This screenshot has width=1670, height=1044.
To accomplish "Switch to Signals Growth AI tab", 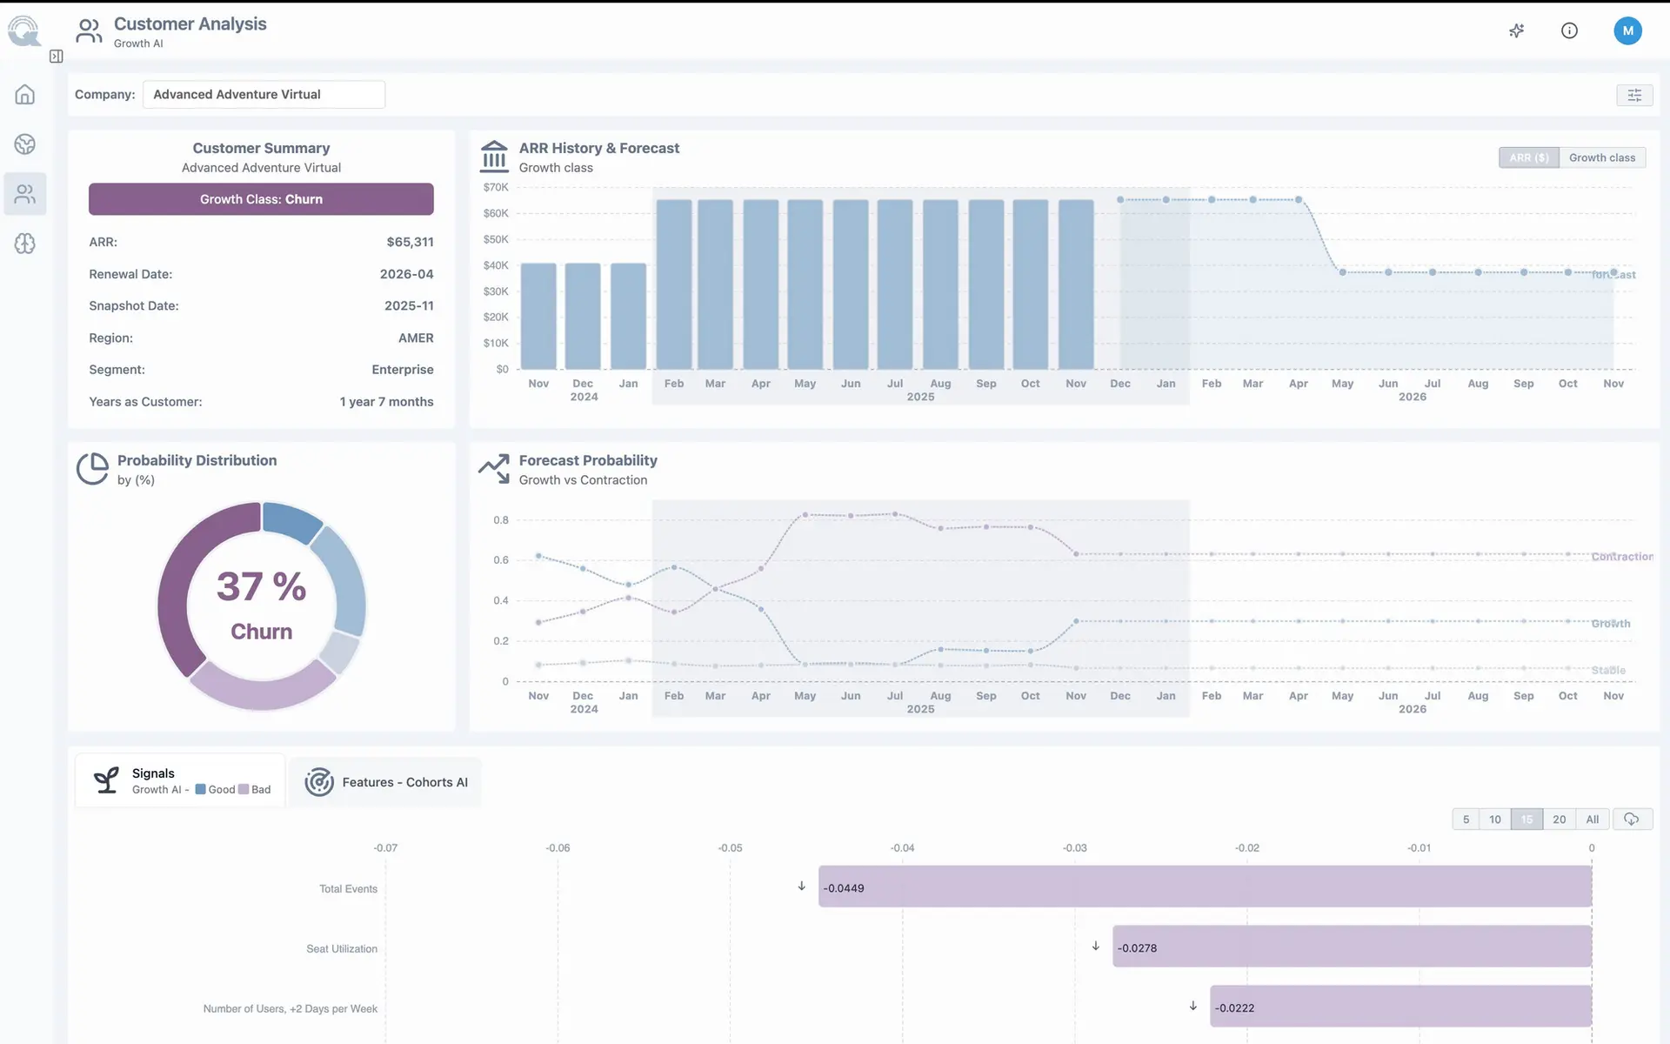I will (180, 780).
